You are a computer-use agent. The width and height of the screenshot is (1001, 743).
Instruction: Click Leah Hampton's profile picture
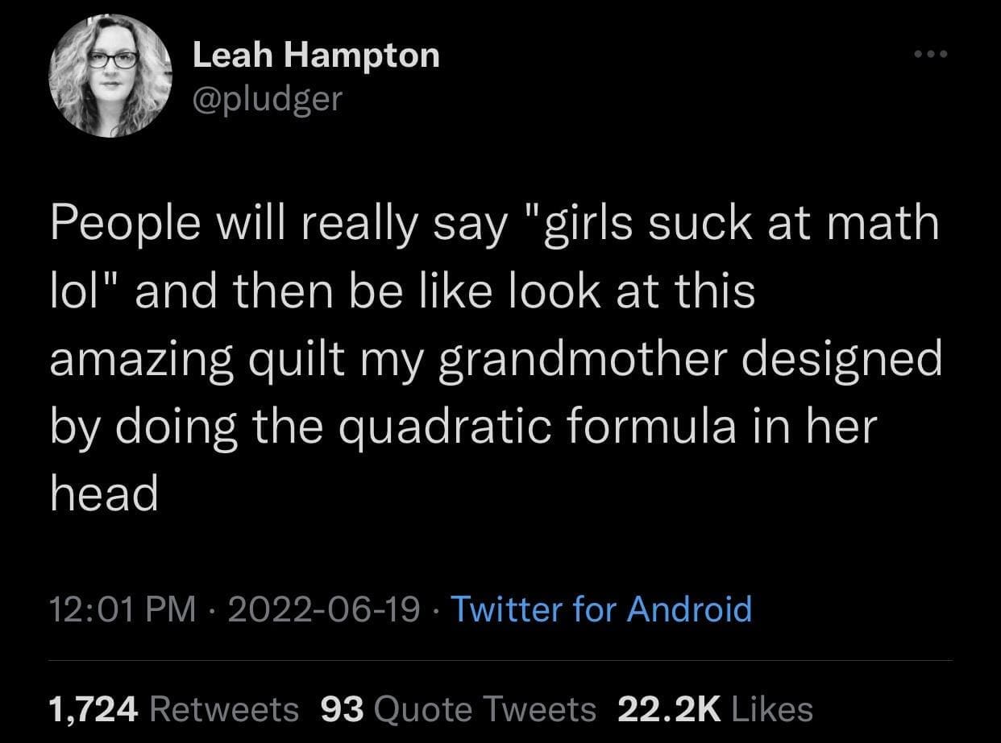coord(110,75)
